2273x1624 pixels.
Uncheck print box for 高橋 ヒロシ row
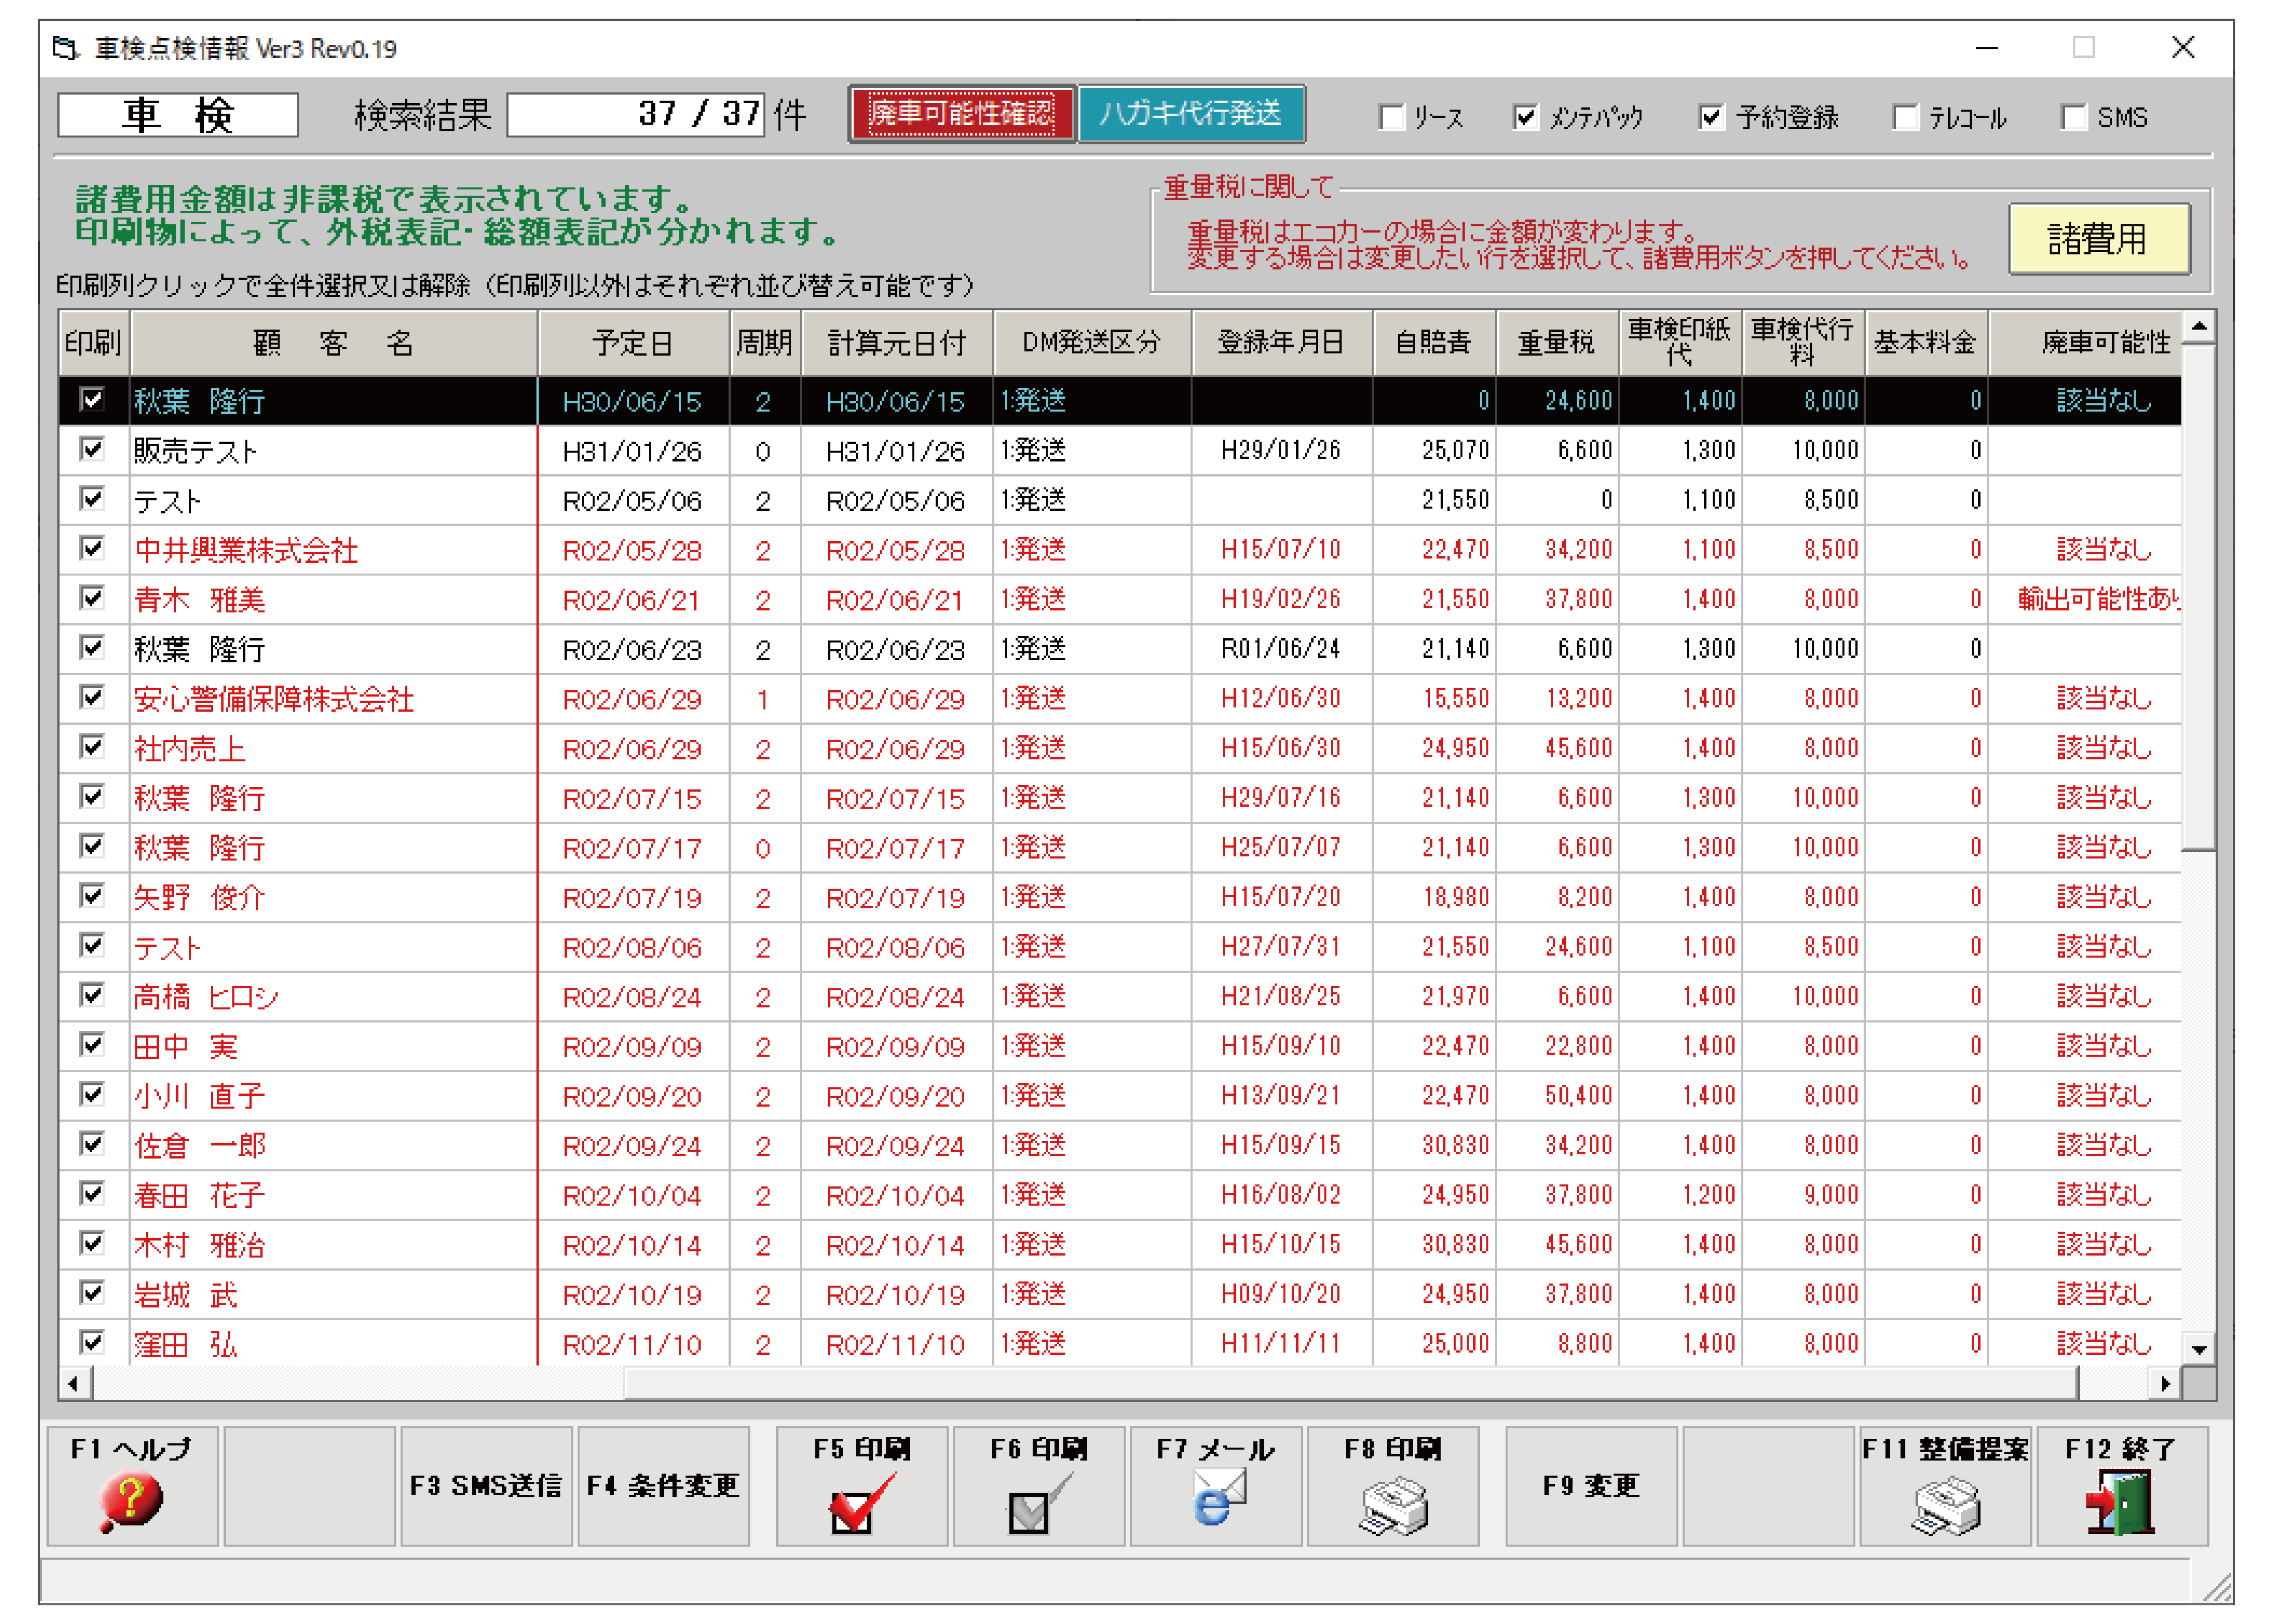[x=92, y=995]
